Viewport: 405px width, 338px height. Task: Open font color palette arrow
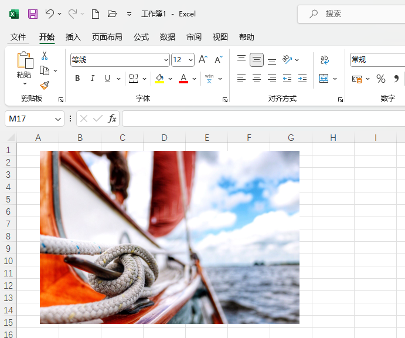[194, 79]
